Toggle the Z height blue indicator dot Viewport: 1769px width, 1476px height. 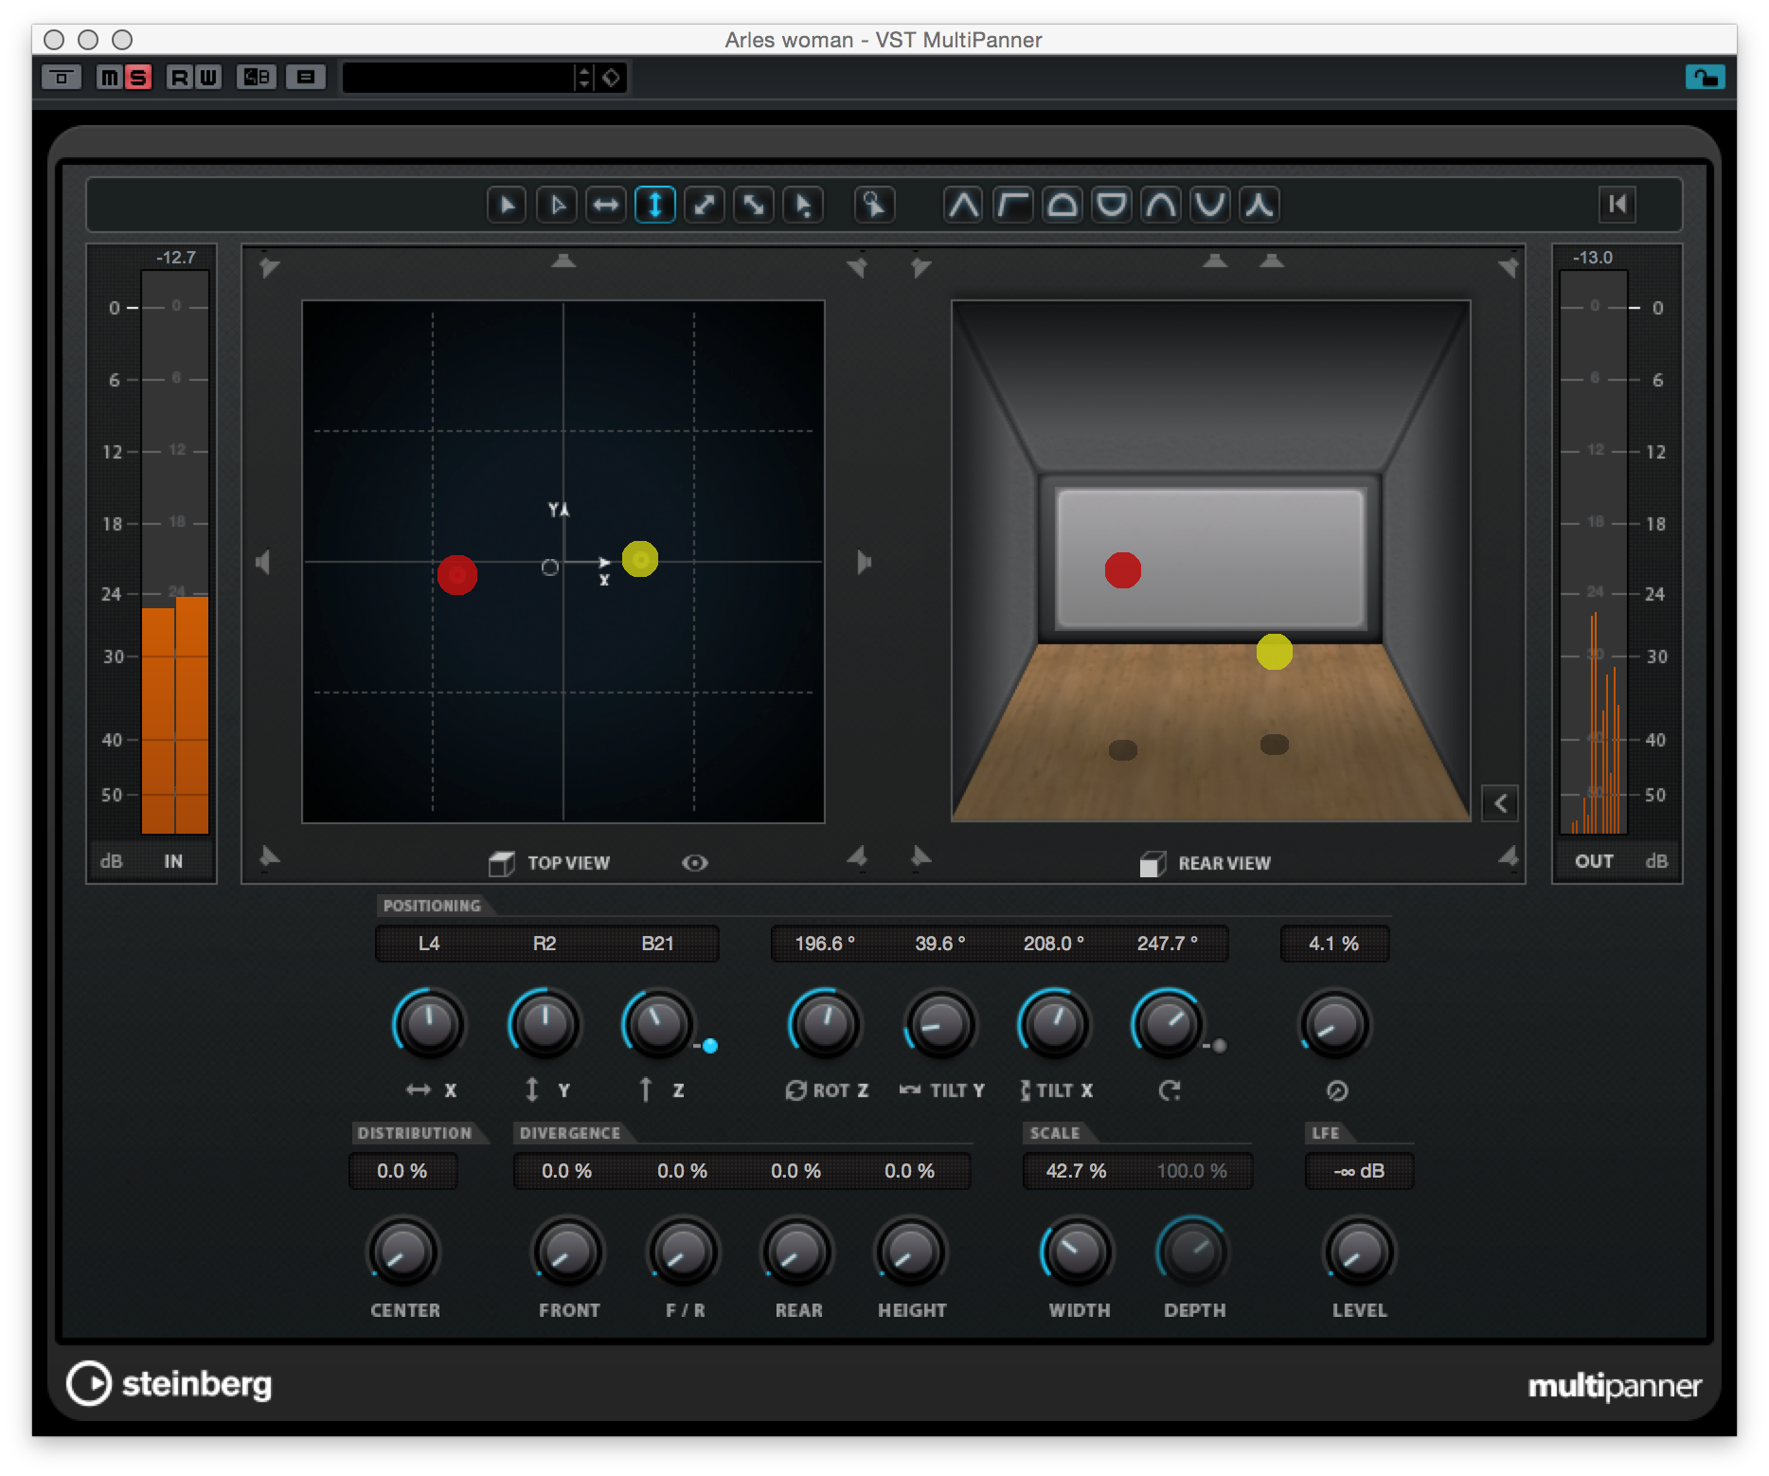710,1046
